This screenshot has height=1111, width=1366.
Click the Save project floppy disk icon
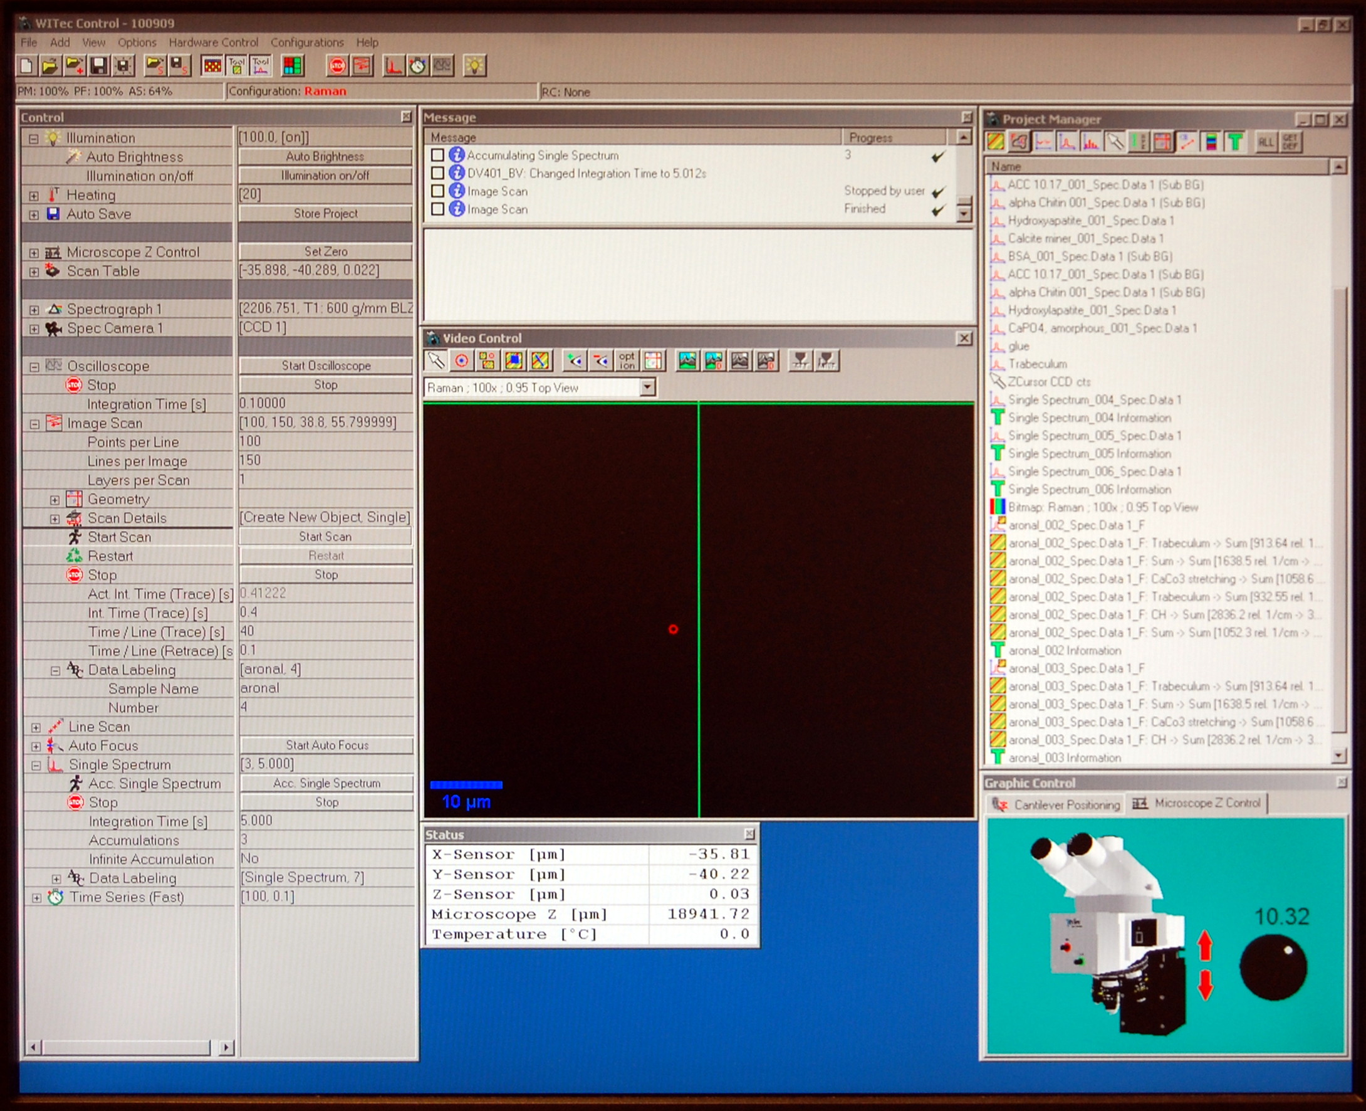tap(98, 65)
